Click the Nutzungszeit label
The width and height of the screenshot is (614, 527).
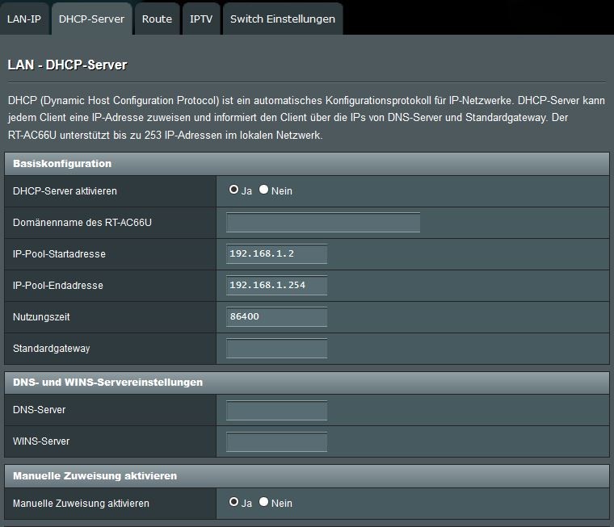pos(41,317)
